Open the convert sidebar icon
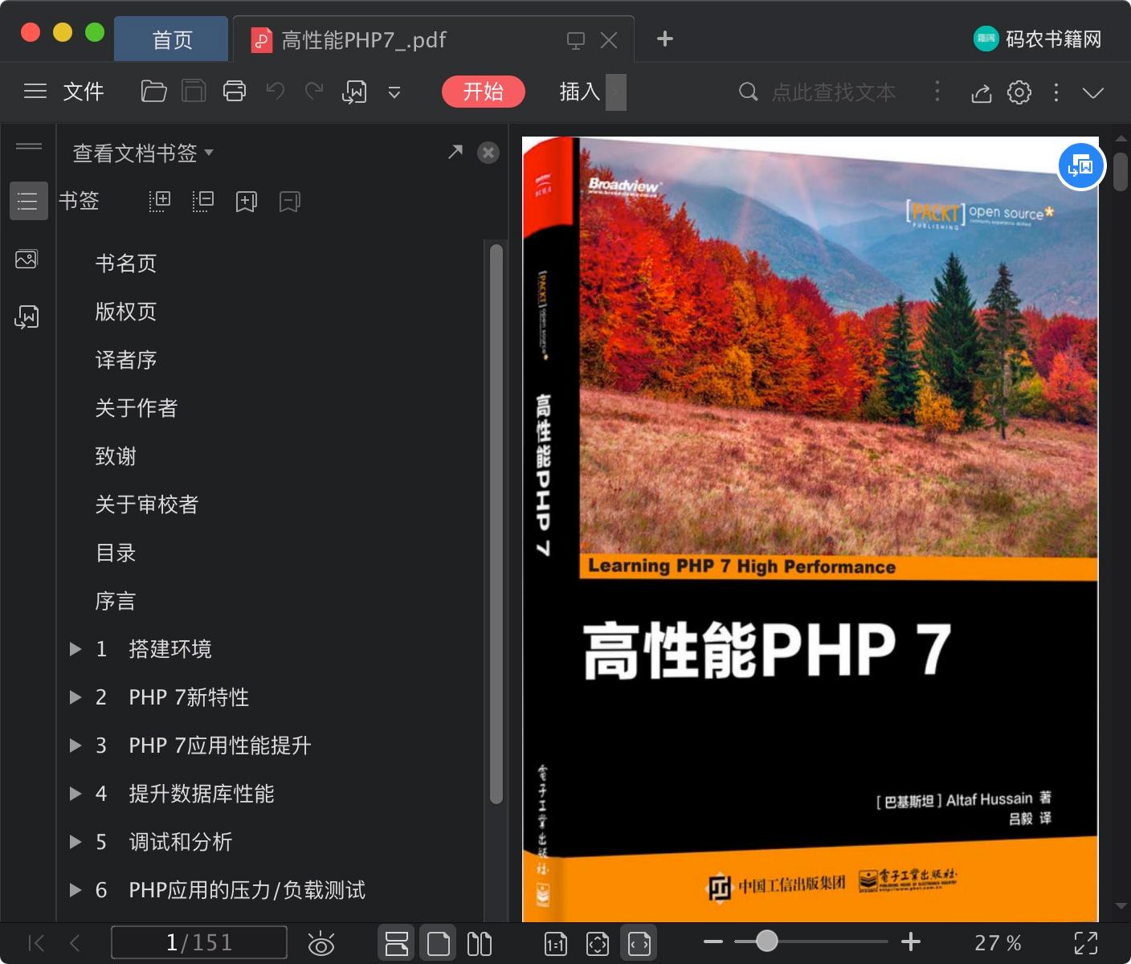 pyautogui.click(x=27, y=317)
